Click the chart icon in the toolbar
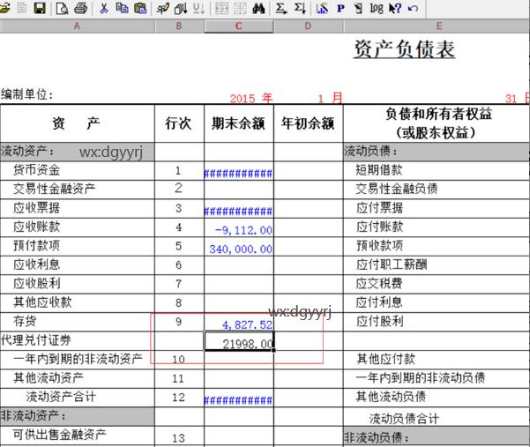Screen dimensions: 530x447 coord(322,8)
